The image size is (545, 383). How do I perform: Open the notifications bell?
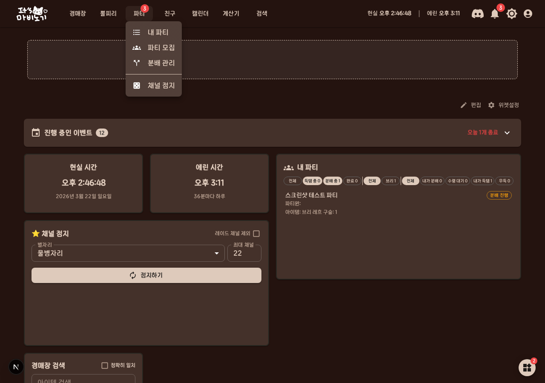pyautogui.click(x=495, y=14)
